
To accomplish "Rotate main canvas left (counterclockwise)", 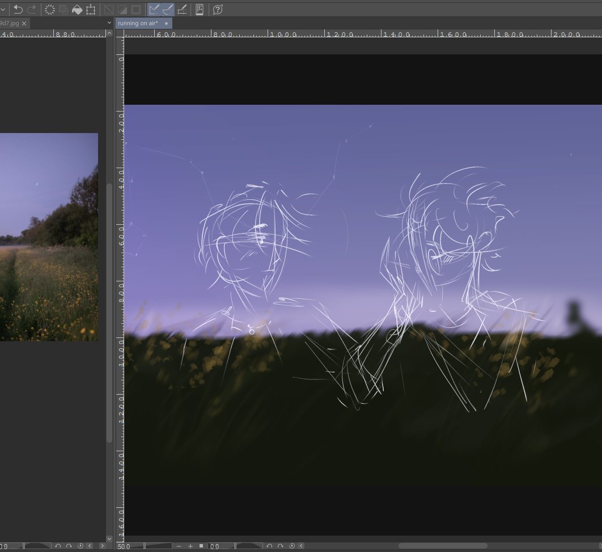I will pyautogui.click(x=269, y=546).
